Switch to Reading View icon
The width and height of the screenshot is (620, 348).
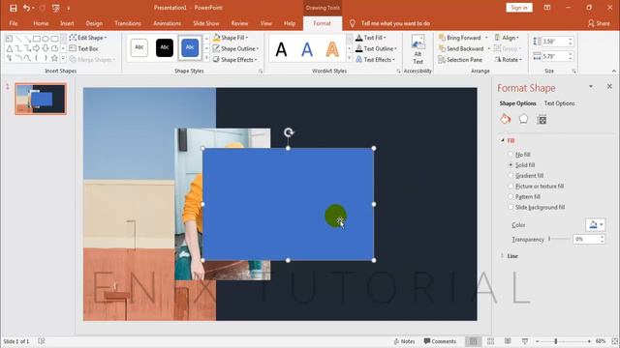pyautogui.click(x=508, y=341)
